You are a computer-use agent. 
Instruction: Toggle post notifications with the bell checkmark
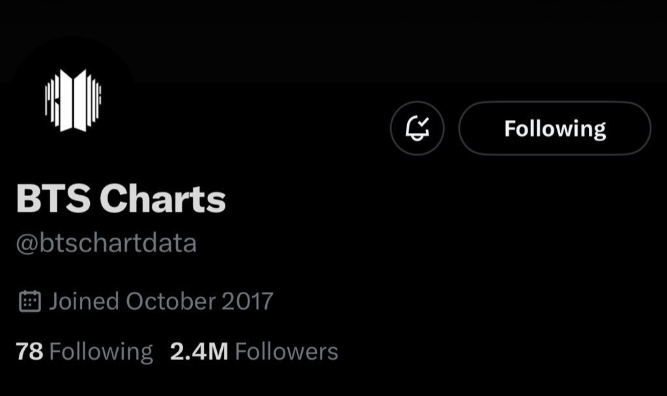[417, 128]
